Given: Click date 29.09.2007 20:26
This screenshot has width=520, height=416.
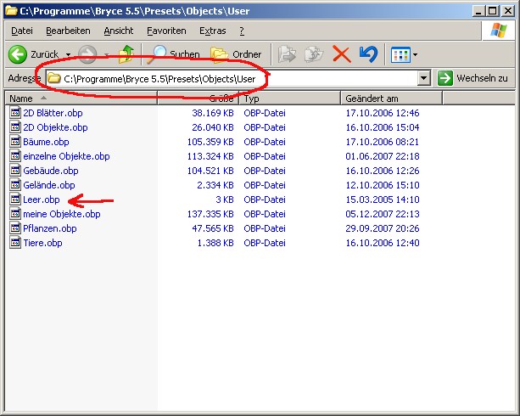Looking at the screenshot, I should pyautogui.click(x=383, y=228).
